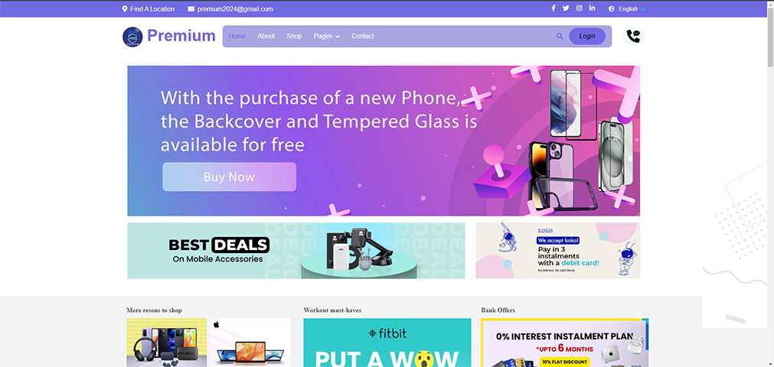This screenshot has height=367, width=774.
Task: Click the Premium round logo icon
Action: pos(132,37)
